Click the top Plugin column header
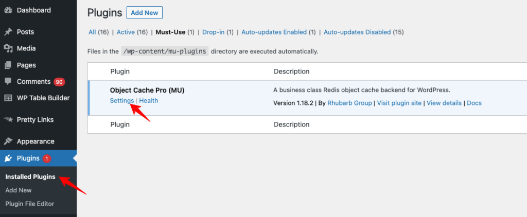527x217 pixels. [x=120, y=71]
